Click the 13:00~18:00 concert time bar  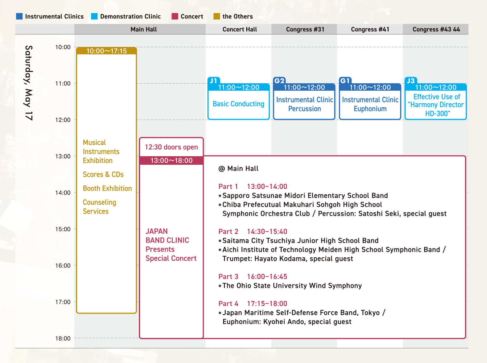click(x=171, y=160)
